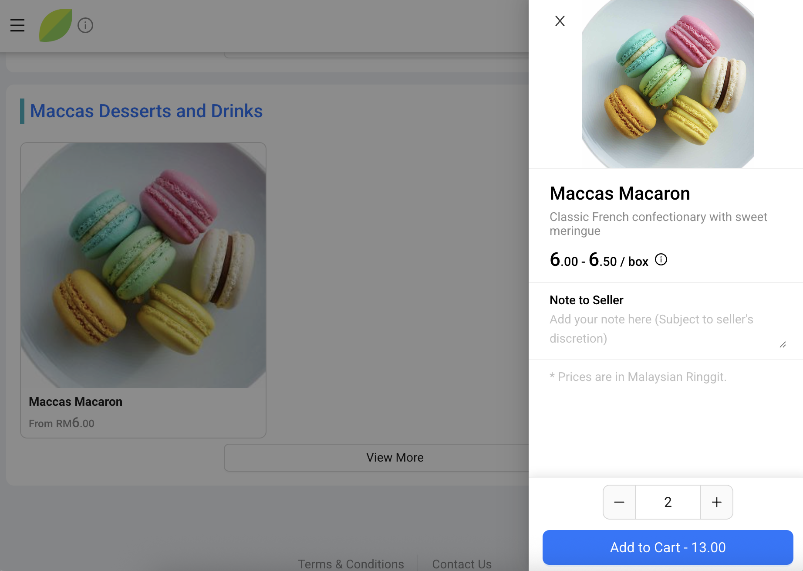Select the Maccas Macaron card image

click(143, 265)
